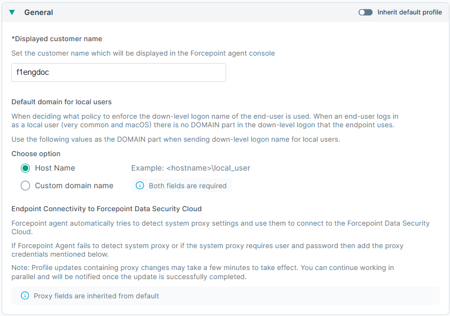
Task: Click Proxy fields are inherited from default text
Action: tap(96, 296)
